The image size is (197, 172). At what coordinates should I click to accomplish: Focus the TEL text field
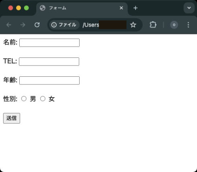(49, 61)
